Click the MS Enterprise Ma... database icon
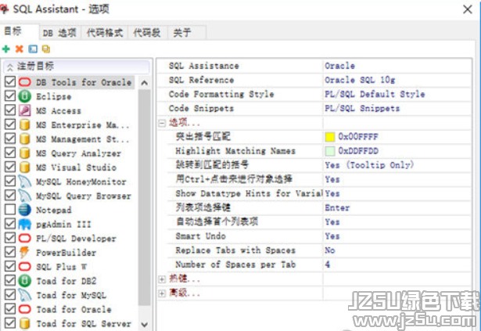The height and width of the screenshot is (331, 481). [x=25, y=124]
